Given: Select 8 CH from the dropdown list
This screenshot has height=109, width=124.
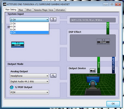Looking at the screenshot, I should click(29, 33).
